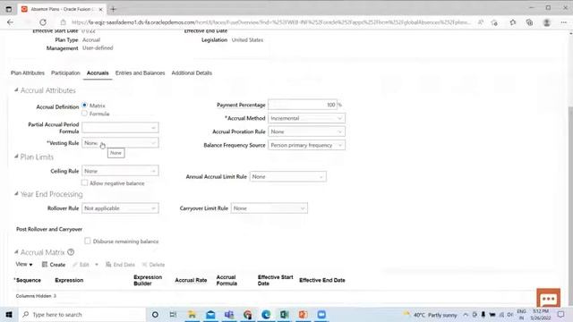Open the chat assistant button
Viewport: 573px width, 322px height.
[x=548, y=298]
